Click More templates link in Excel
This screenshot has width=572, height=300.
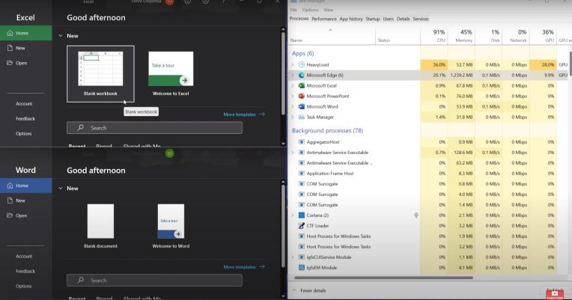click(x=243, y=114)
